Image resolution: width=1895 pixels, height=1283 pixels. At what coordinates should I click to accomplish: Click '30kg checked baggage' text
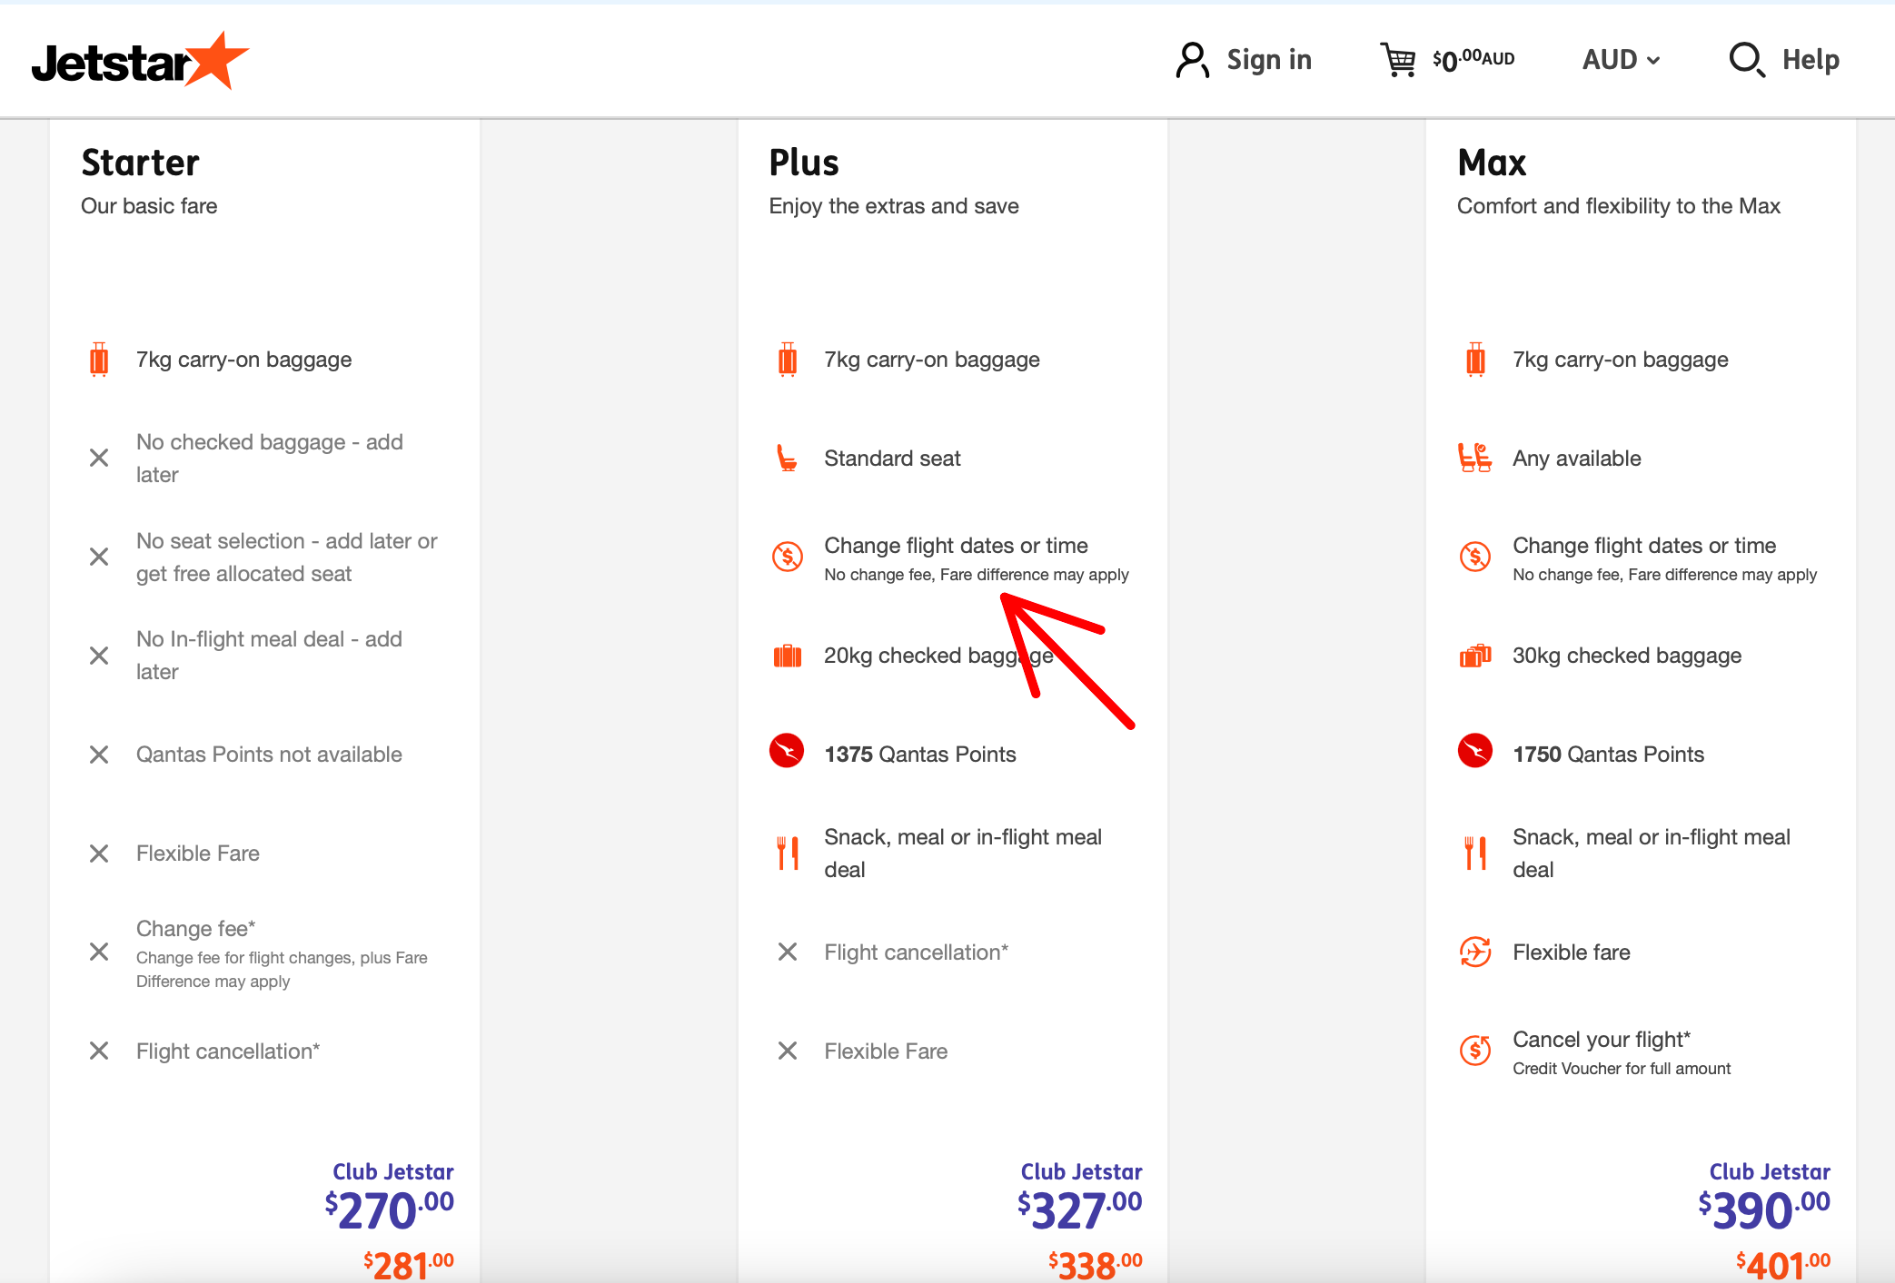(x=1627, y=656)
